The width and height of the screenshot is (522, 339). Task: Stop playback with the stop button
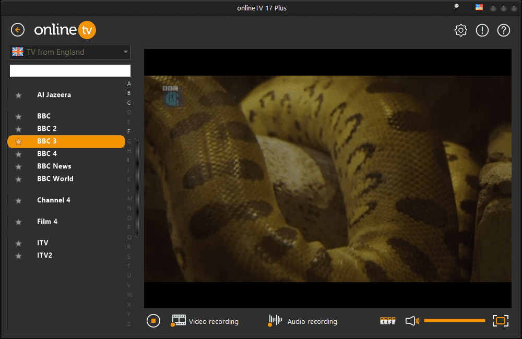153,321
